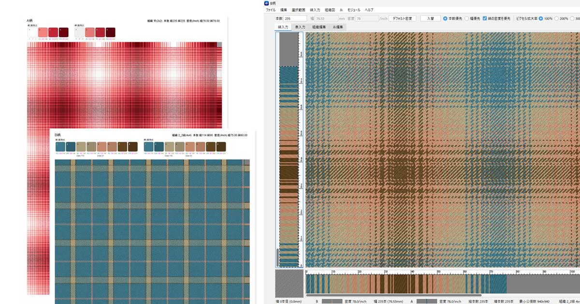Open the ファイル menu

click(x=271, y=10)
